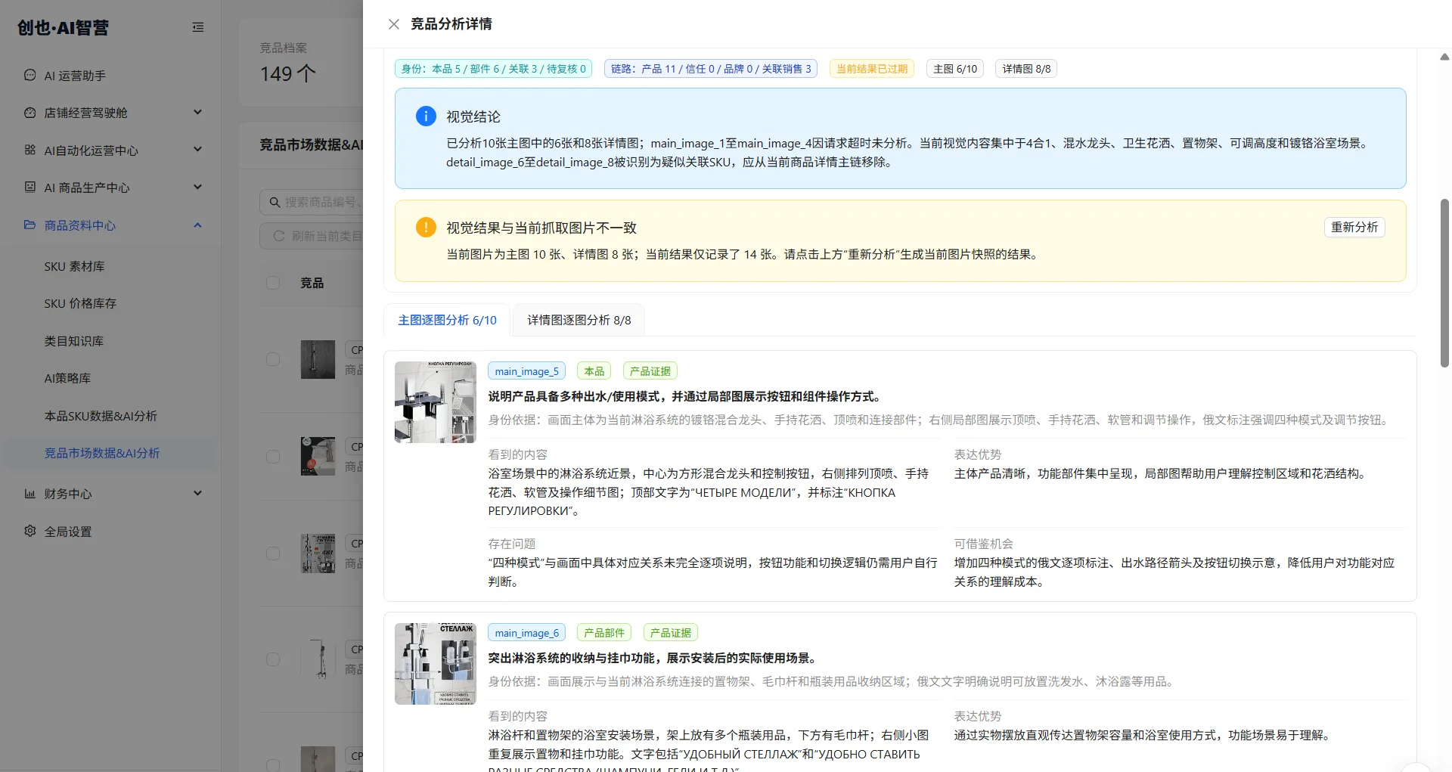This screenshot has width=1452, height=772.
Task: Select the second product row checkbox
Action: [x=273, y=456]
